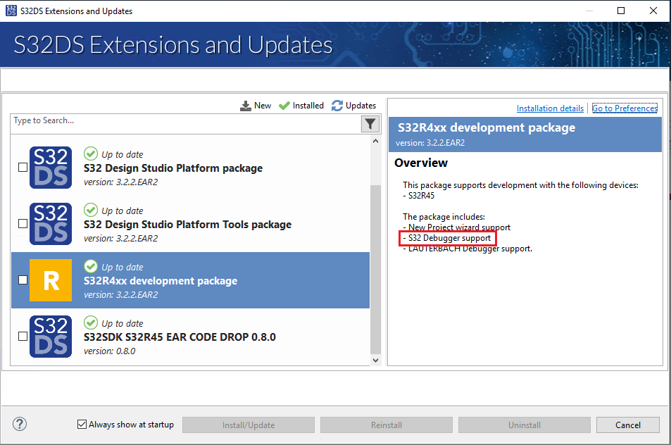This screenshot has height=445, width=671.
Task: Check the S32R4xx development package checkbox
Action: pyautogui.click(x=23, y=280)
